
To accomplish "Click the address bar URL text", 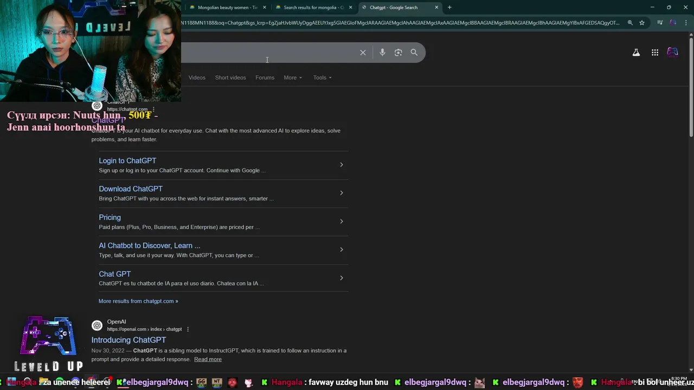I will tap(401, 23).
